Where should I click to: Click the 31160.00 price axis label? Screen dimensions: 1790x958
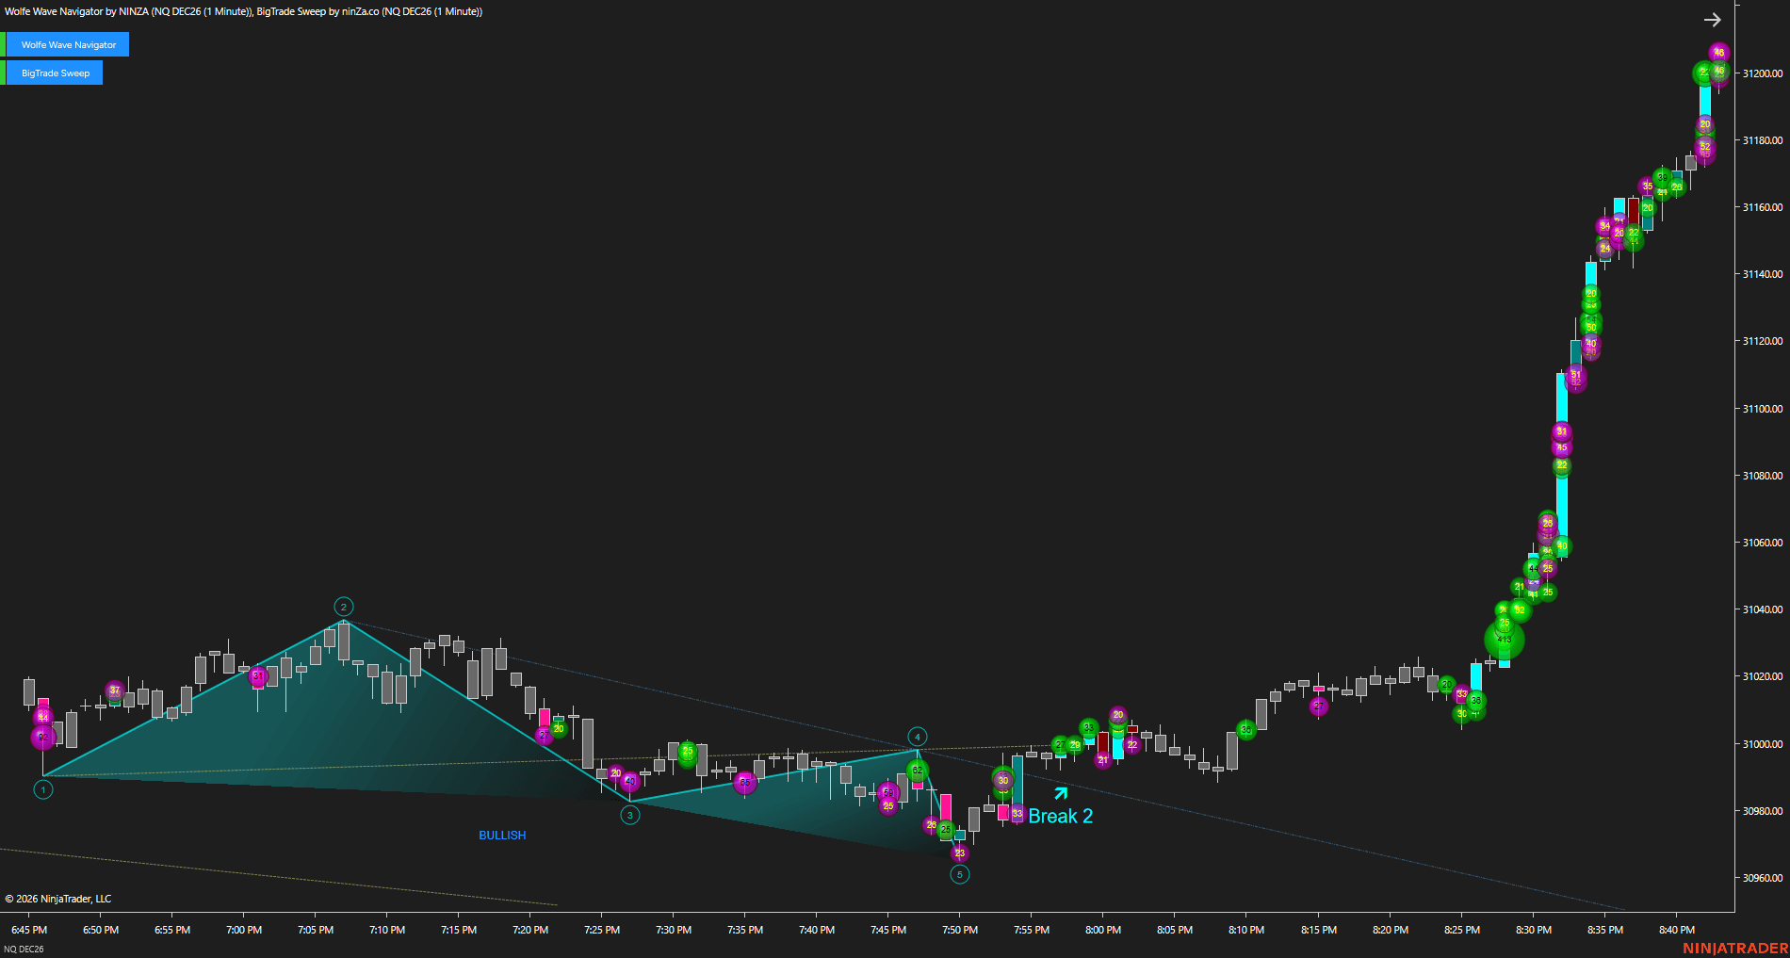point(1763,207)
